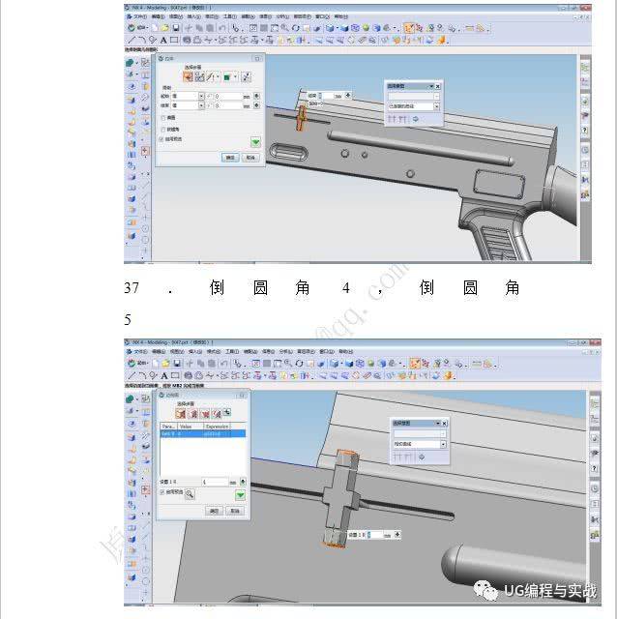
Task: Close the selection intent floating toolbar near the extrude preview
Action: click(437, 86)
